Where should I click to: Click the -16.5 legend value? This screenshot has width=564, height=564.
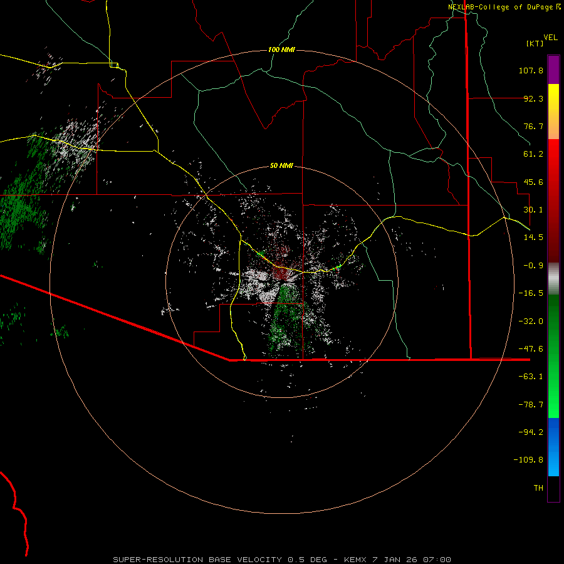point(531,293)
